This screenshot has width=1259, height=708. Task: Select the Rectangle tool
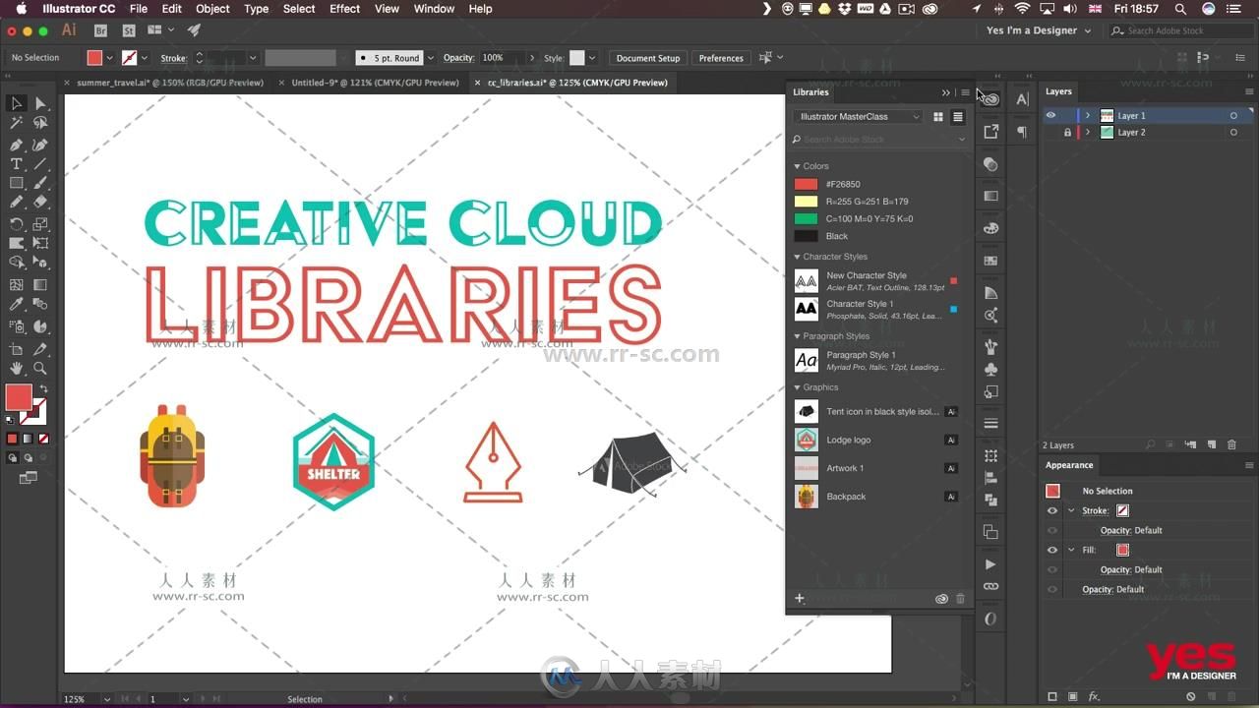[x=17, y=184]
